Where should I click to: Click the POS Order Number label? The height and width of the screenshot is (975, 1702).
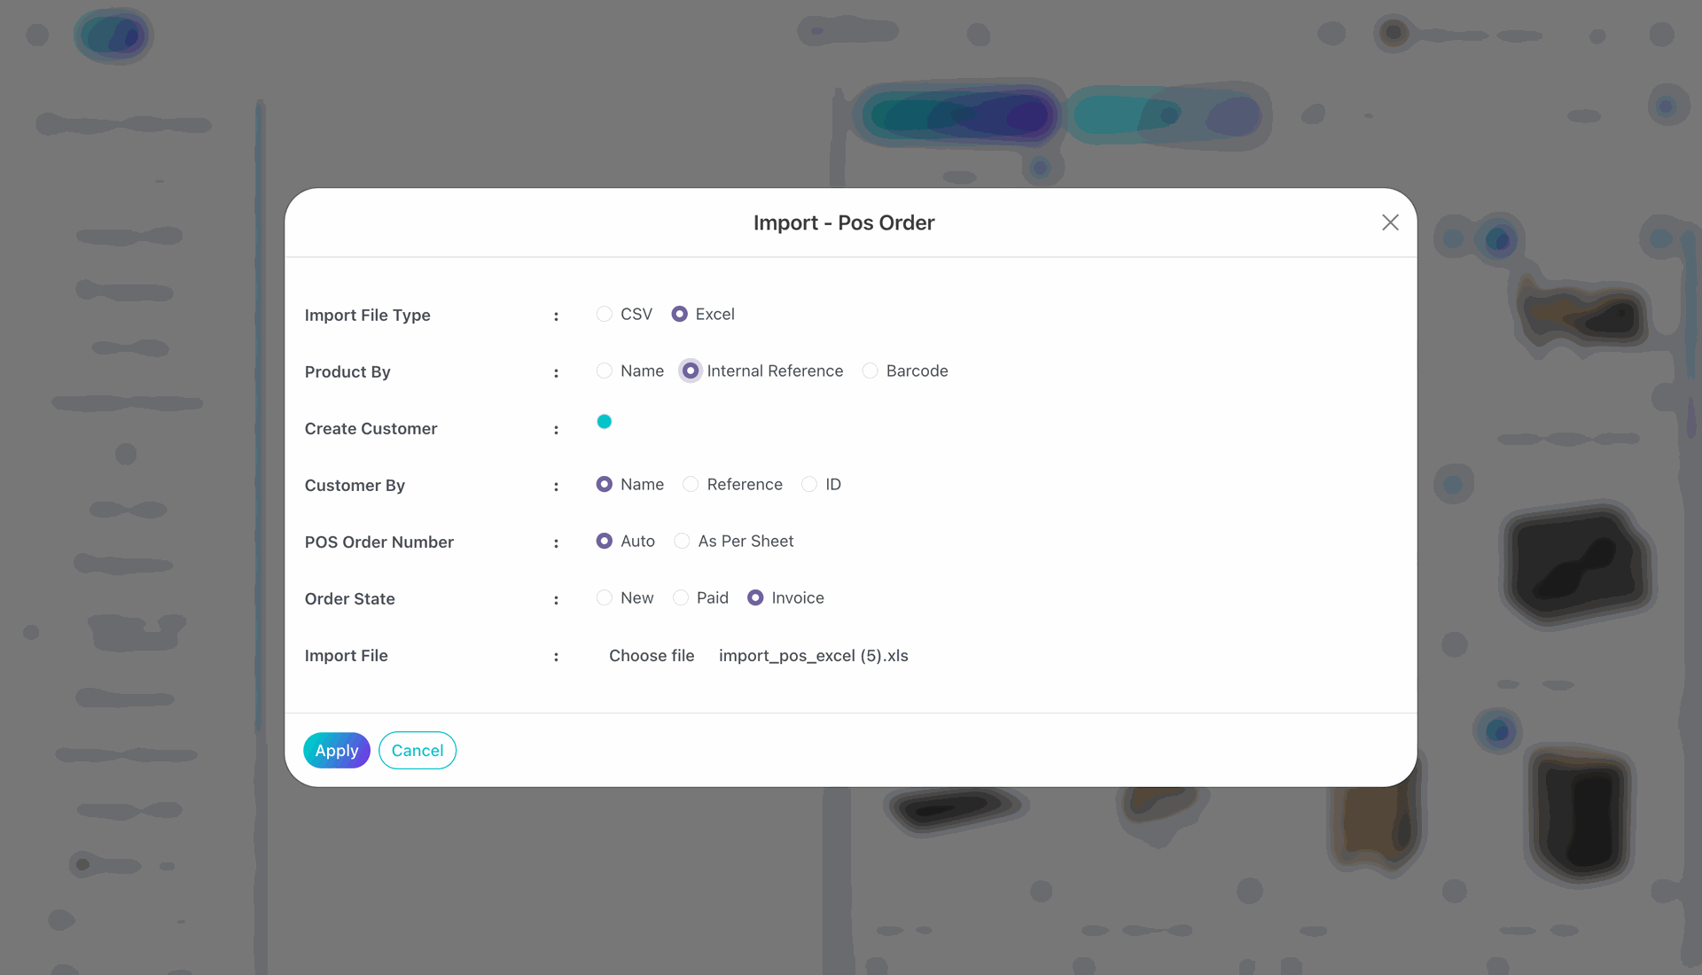click(x=379, y=542)
